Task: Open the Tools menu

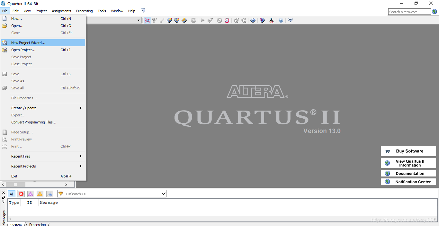Action: point(102,11)
